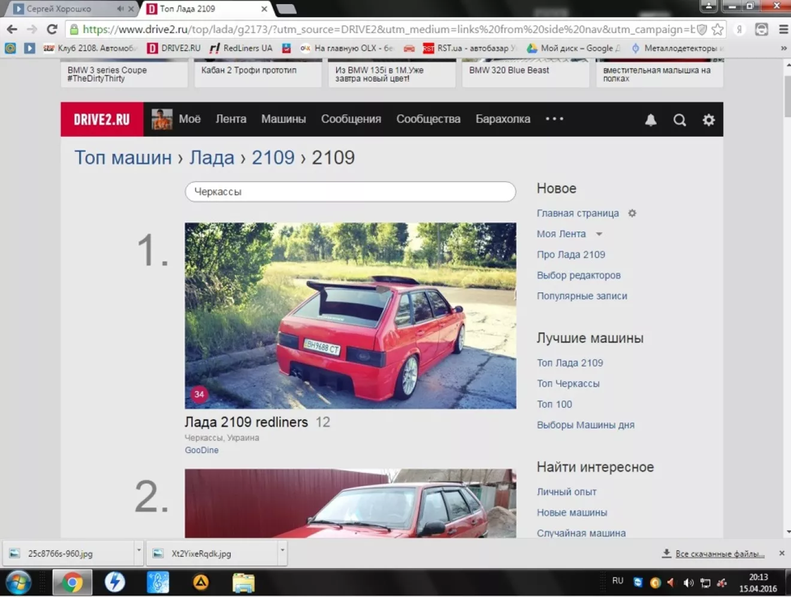Image resolution: width=791 pixels, height=598 pixels.
Task: Open the first red Lada 2109 photo
Action: point(350,316)
